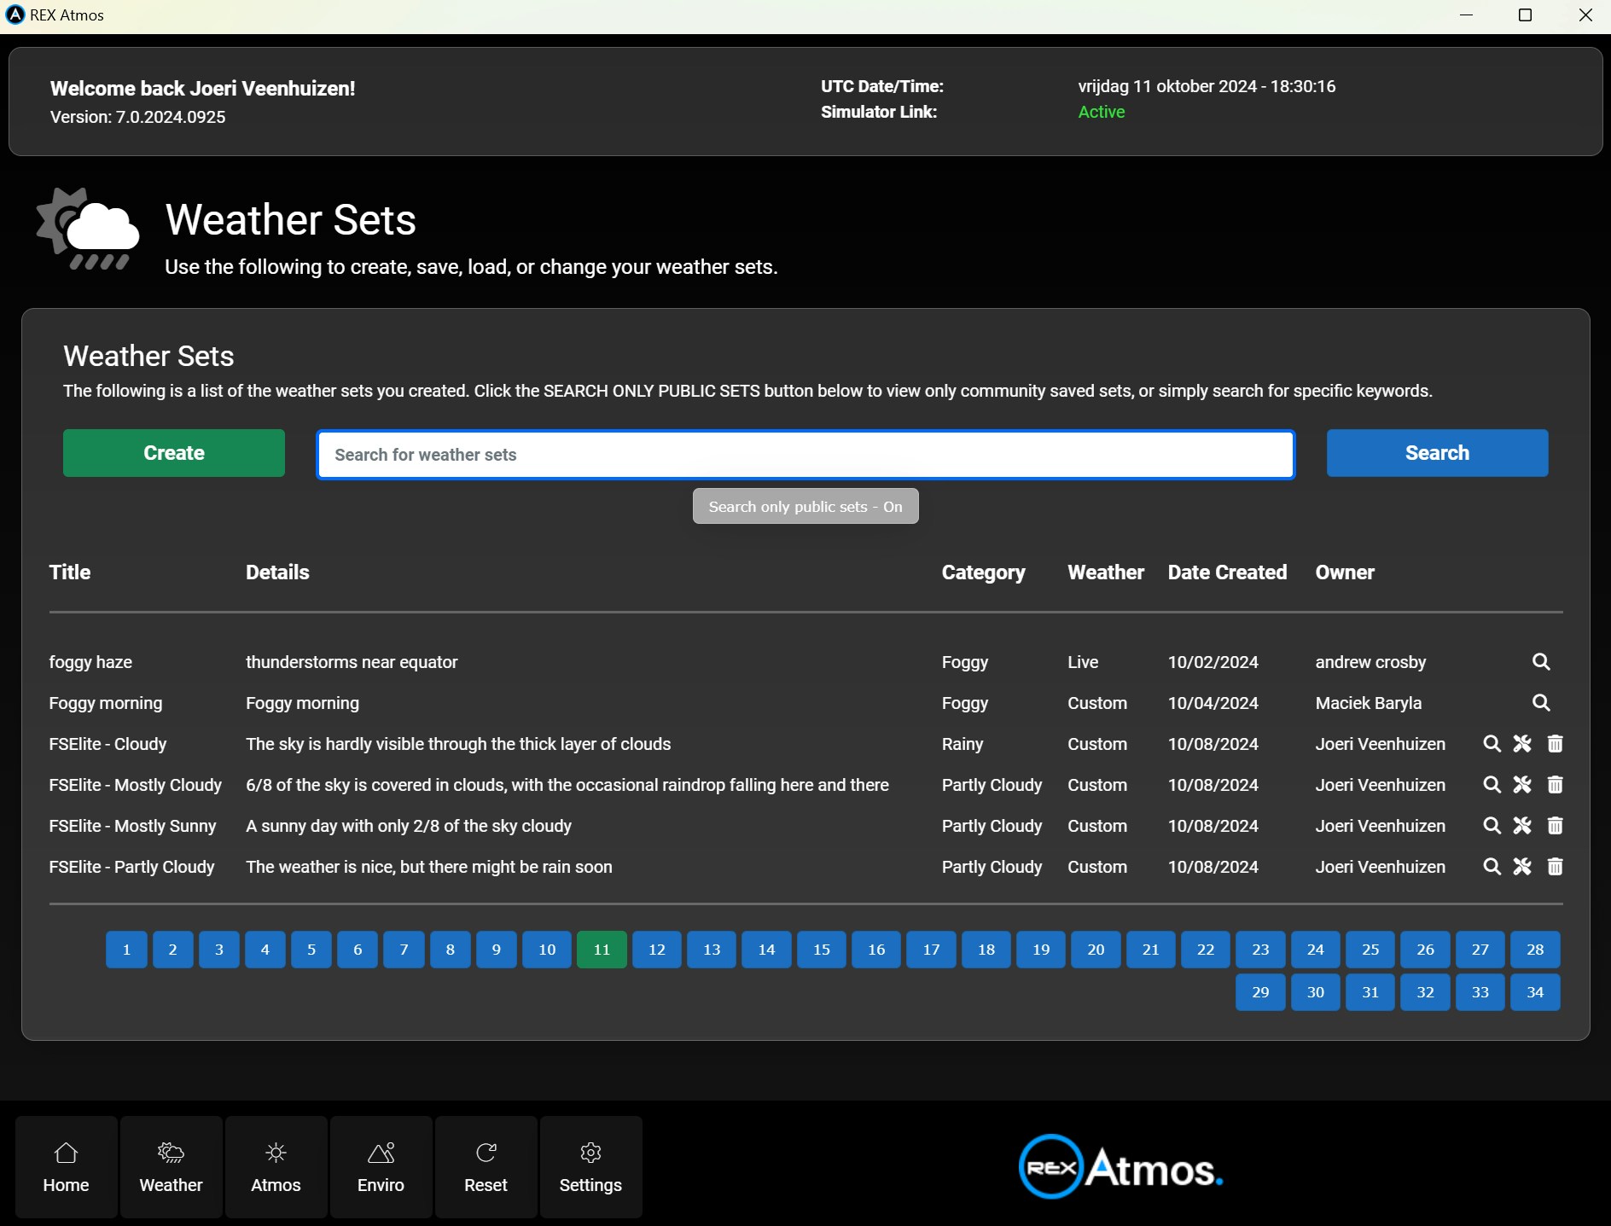Edit the FSElite - Mostly Sunny set

pyautogui.click(x=1522, y=826)
